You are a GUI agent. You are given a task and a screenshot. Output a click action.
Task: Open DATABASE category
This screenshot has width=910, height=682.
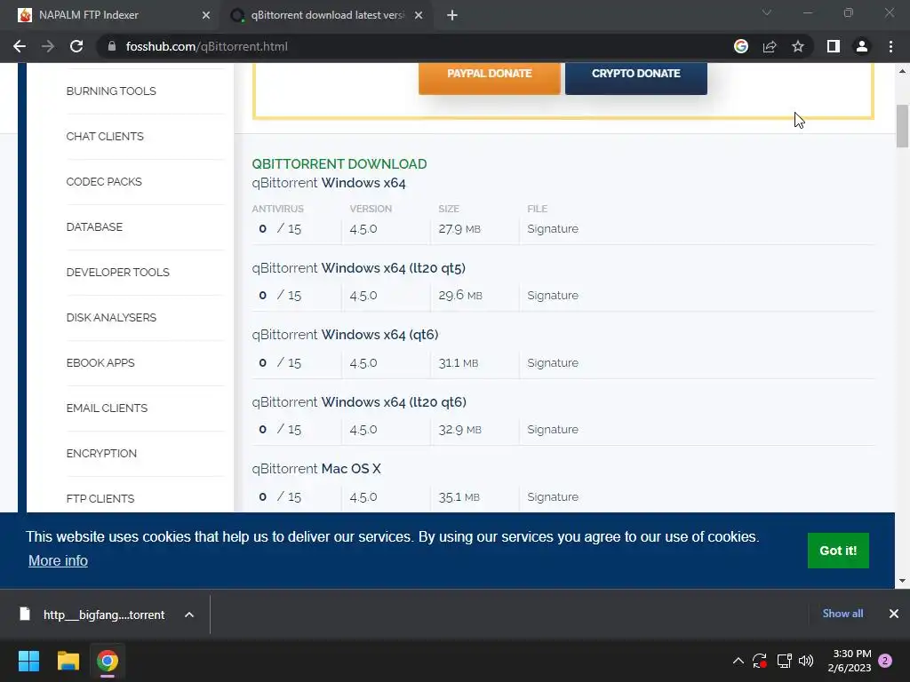click(94, 226)
